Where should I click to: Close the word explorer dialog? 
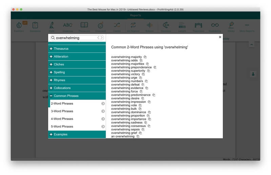coord(220,37)
